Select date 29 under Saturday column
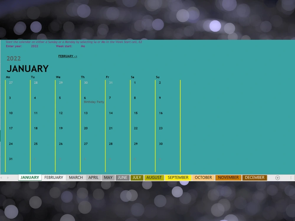 [136, 144]
